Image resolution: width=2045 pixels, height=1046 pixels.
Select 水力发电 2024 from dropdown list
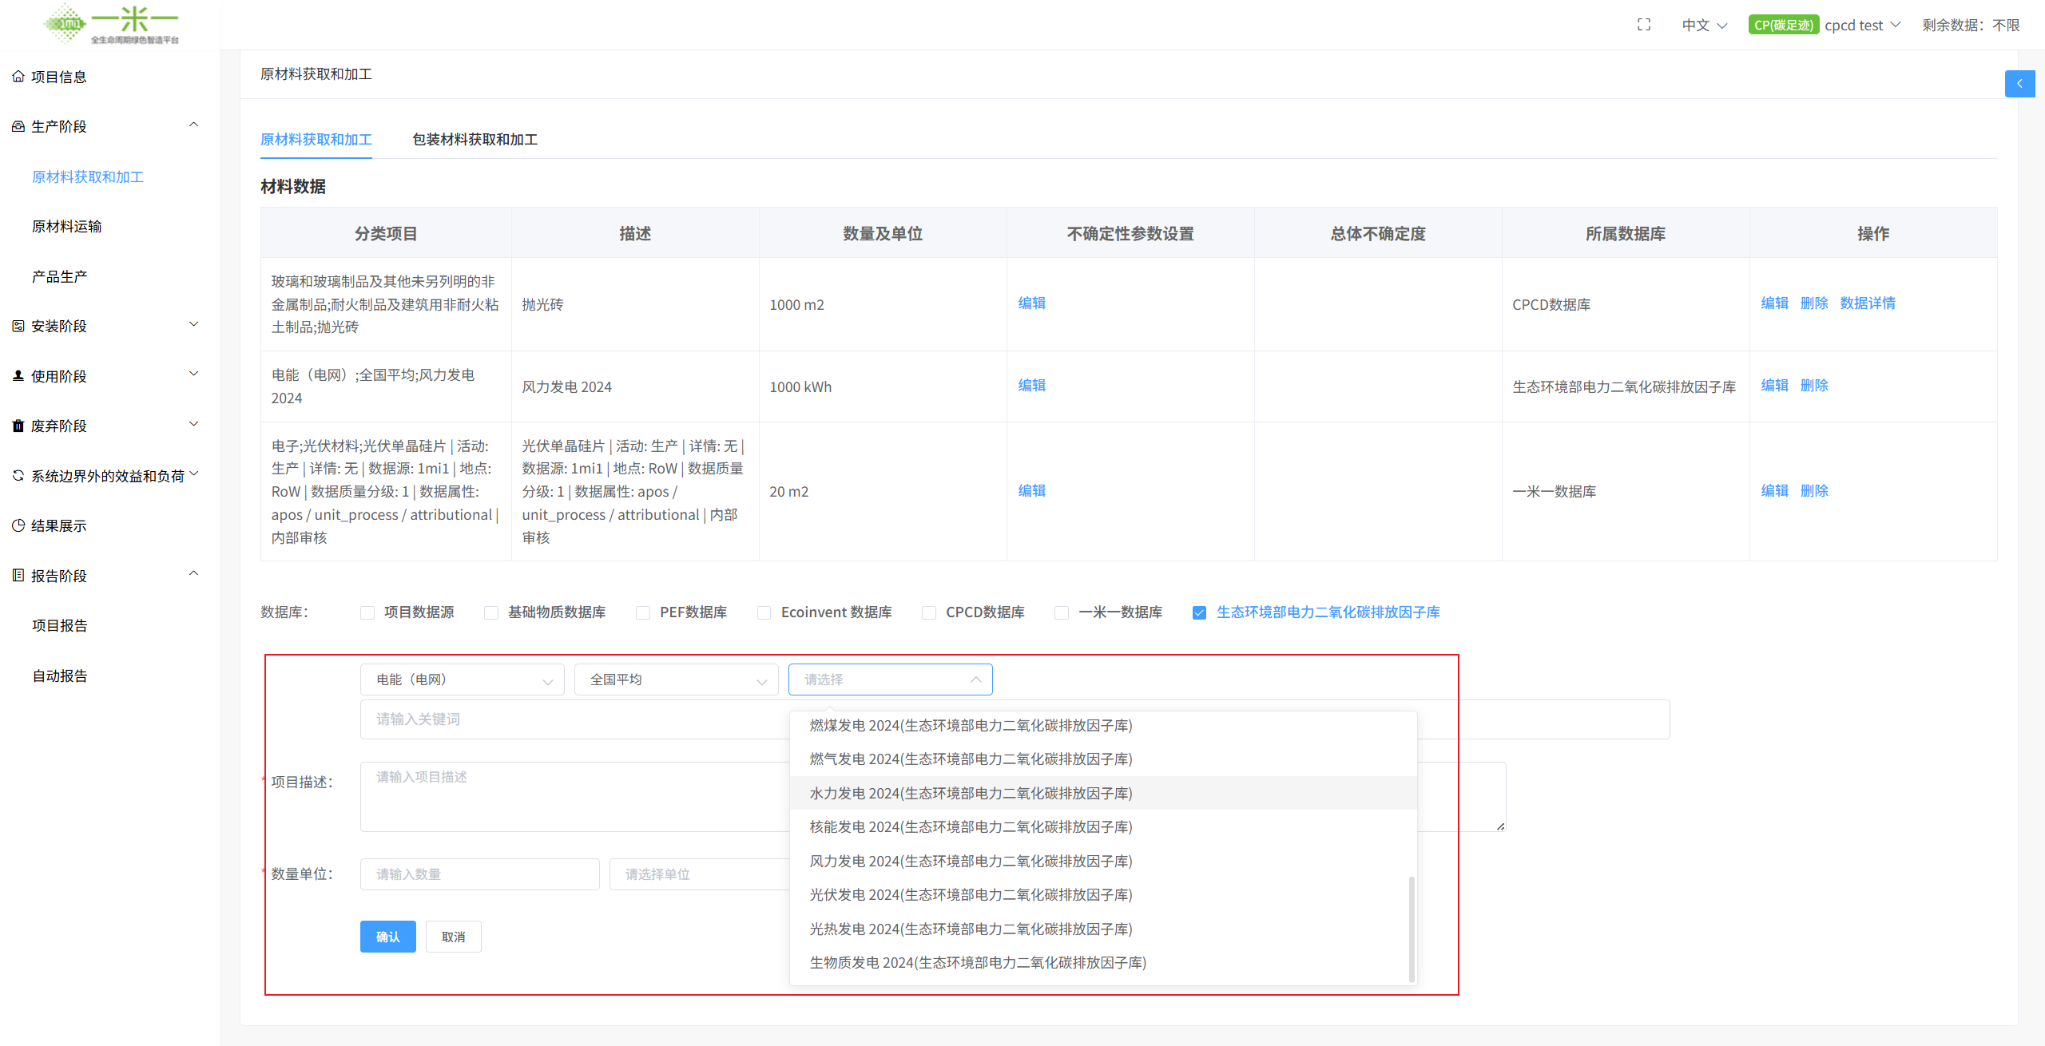click(971, 793)
